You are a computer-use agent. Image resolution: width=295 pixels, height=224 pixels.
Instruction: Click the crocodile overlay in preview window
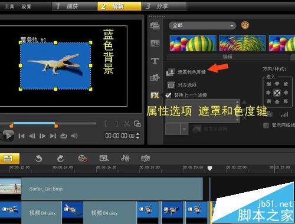55,65
